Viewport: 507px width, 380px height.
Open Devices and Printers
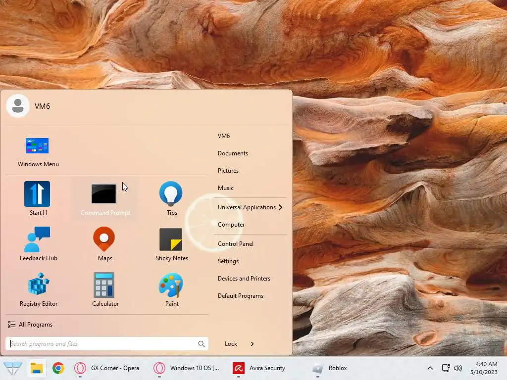(244, 279)
